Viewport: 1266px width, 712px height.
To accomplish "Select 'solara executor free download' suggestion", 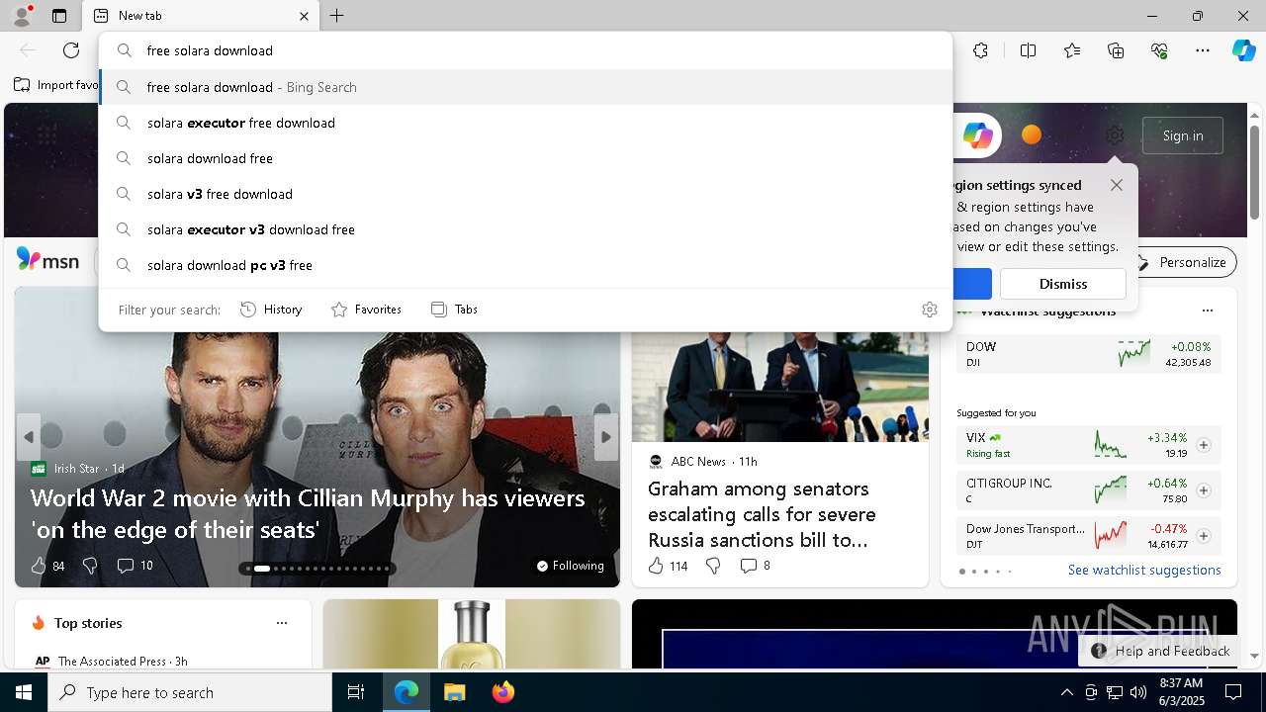I will tap(525, 123).
